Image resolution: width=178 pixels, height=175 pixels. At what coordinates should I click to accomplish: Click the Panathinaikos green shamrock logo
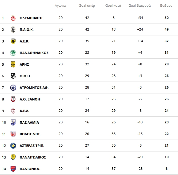pos(13,53)
